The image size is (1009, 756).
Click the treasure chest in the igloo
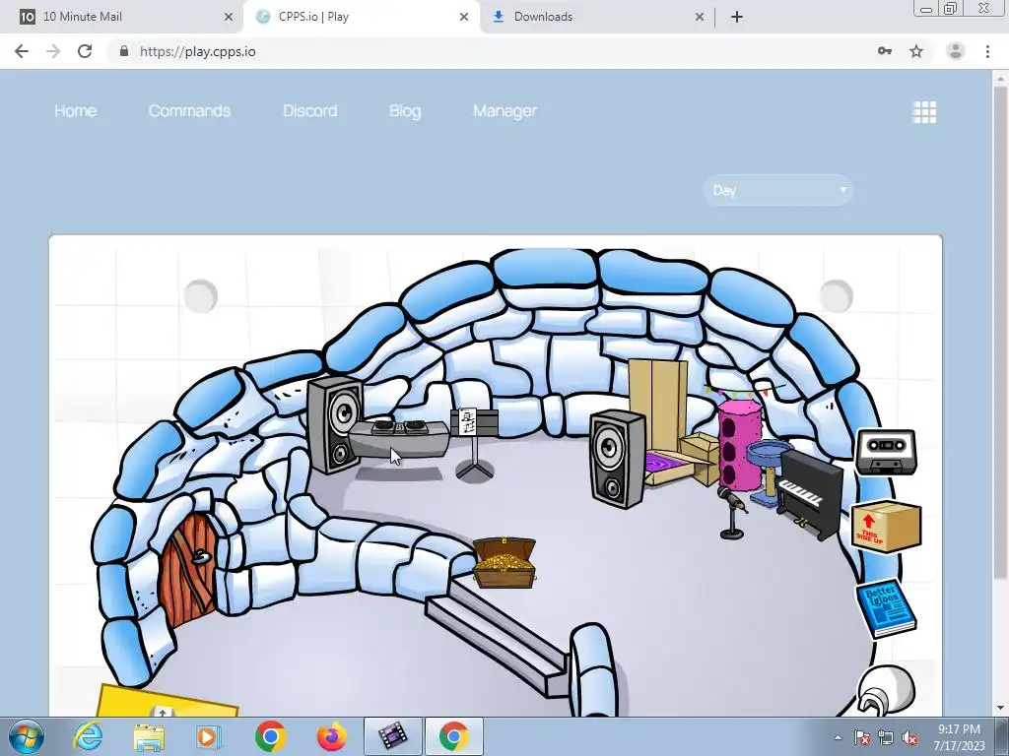504,562
